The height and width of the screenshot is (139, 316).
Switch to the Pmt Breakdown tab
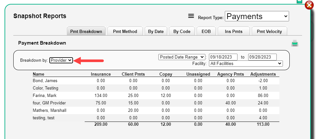pos(86,31)
